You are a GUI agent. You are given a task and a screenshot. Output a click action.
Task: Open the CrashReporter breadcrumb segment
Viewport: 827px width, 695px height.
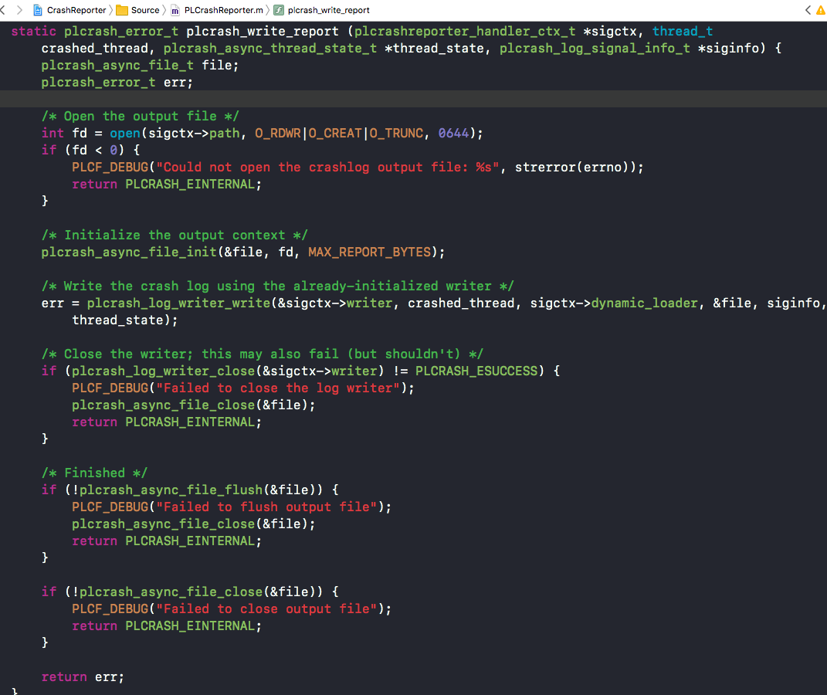(x=76, y=10)
